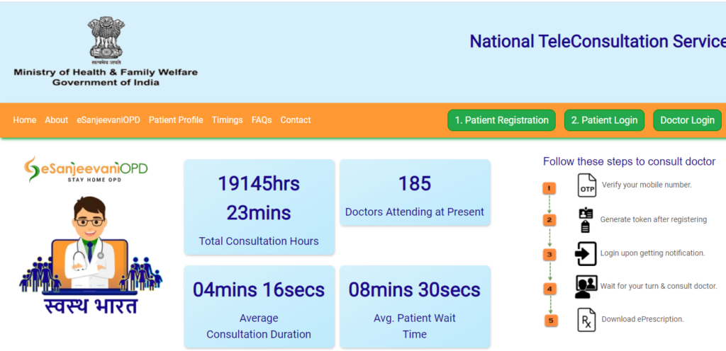The height and width of the screenshot is (351, 726).
Task: Click the Avg. Patient Wait Time card
Action: [x=415, y=306]
